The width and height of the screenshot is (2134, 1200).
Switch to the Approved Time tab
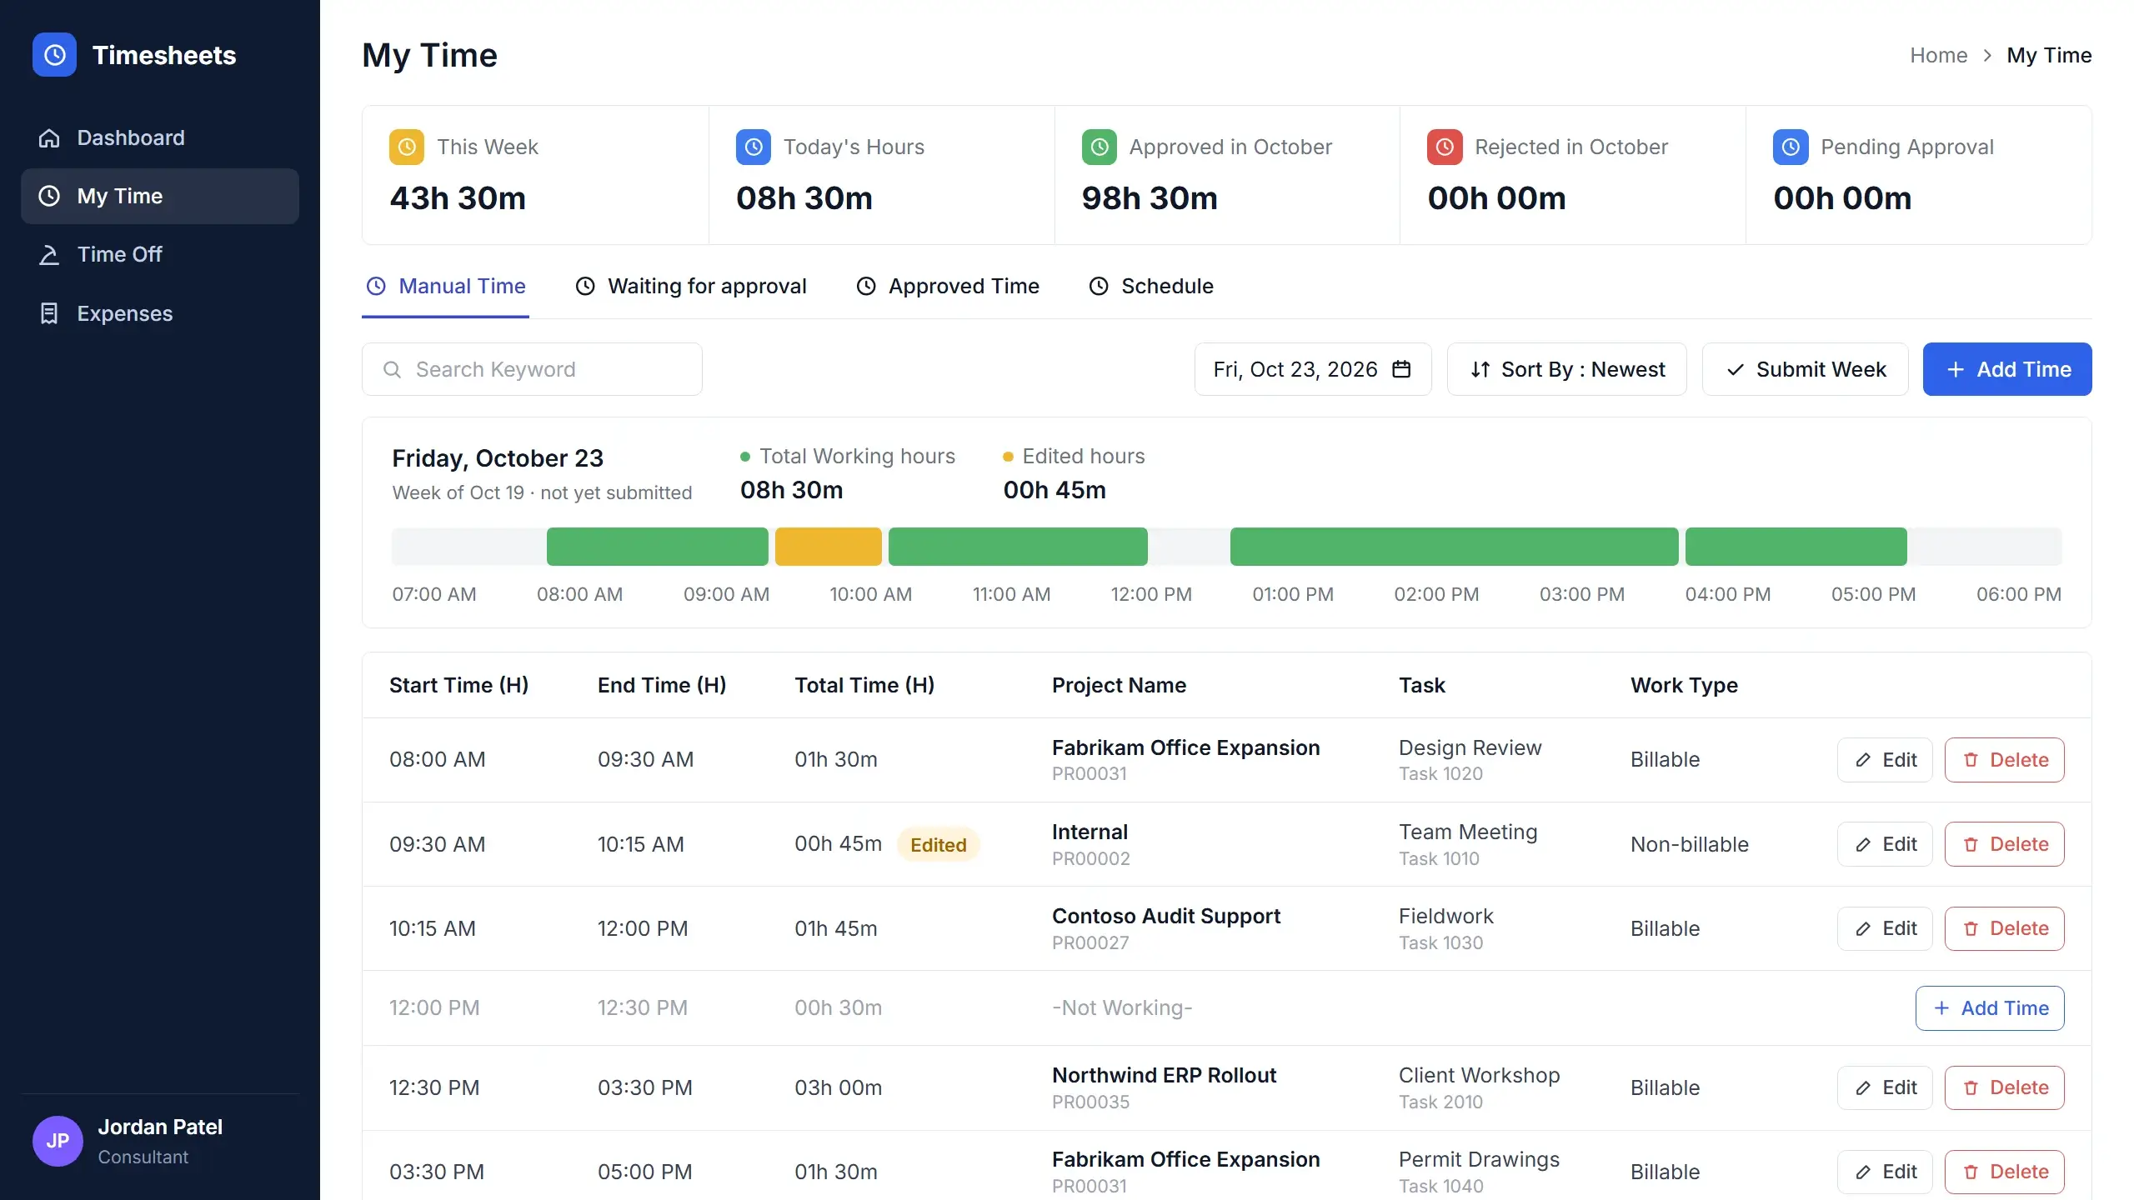click(948, 287)
